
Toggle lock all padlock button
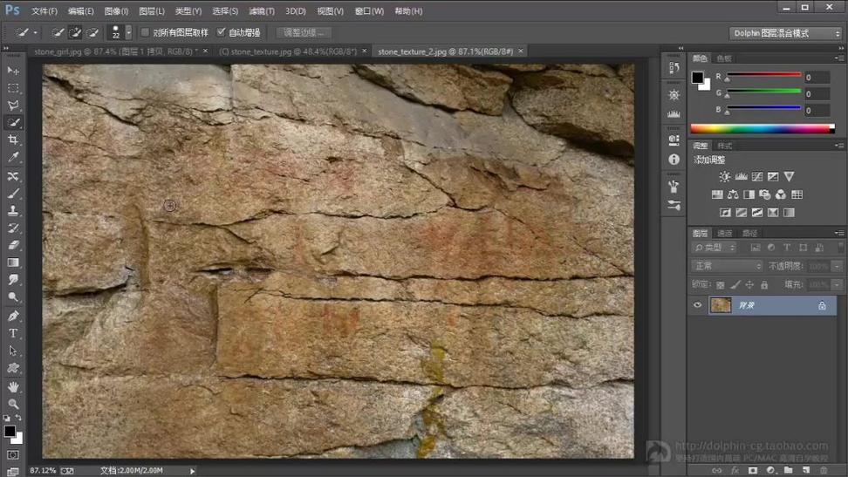point(764,284)
